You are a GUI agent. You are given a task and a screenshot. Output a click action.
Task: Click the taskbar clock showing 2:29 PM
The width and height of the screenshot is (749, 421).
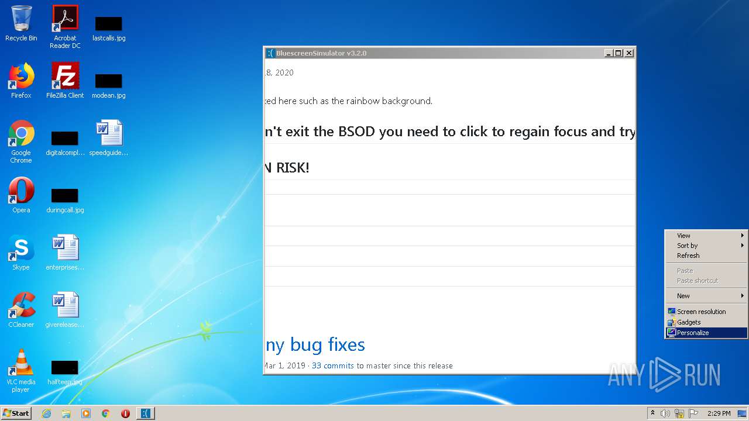[x=719, y=413]
